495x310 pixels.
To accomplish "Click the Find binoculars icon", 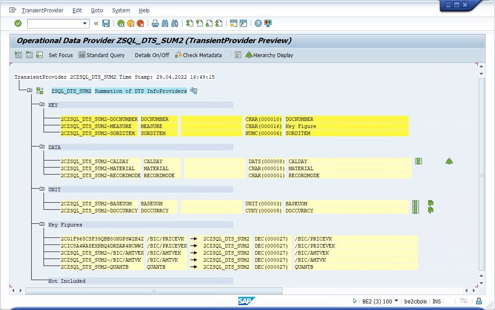I will point(165,23).
